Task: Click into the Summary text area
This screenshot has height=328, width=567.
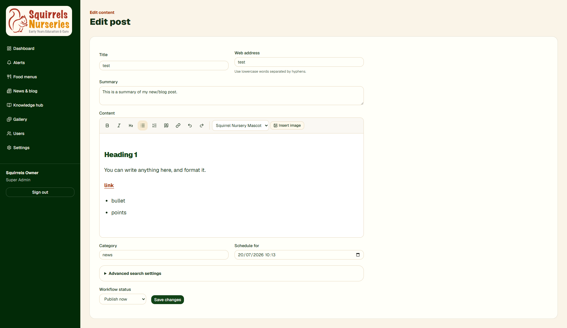Action: click(x=232, y=96)
